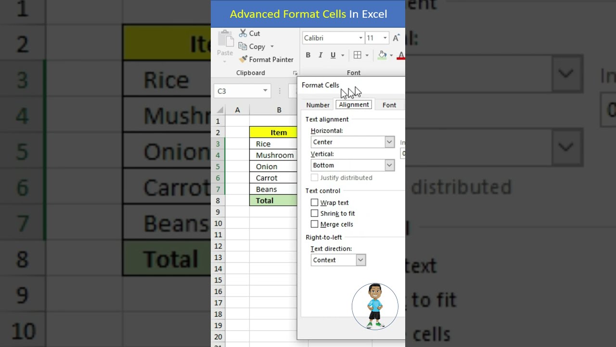Click the Paste clipboard icon
Image resolution: width=616 pixels, height=347 pixels.
click(x=225, y=39)
